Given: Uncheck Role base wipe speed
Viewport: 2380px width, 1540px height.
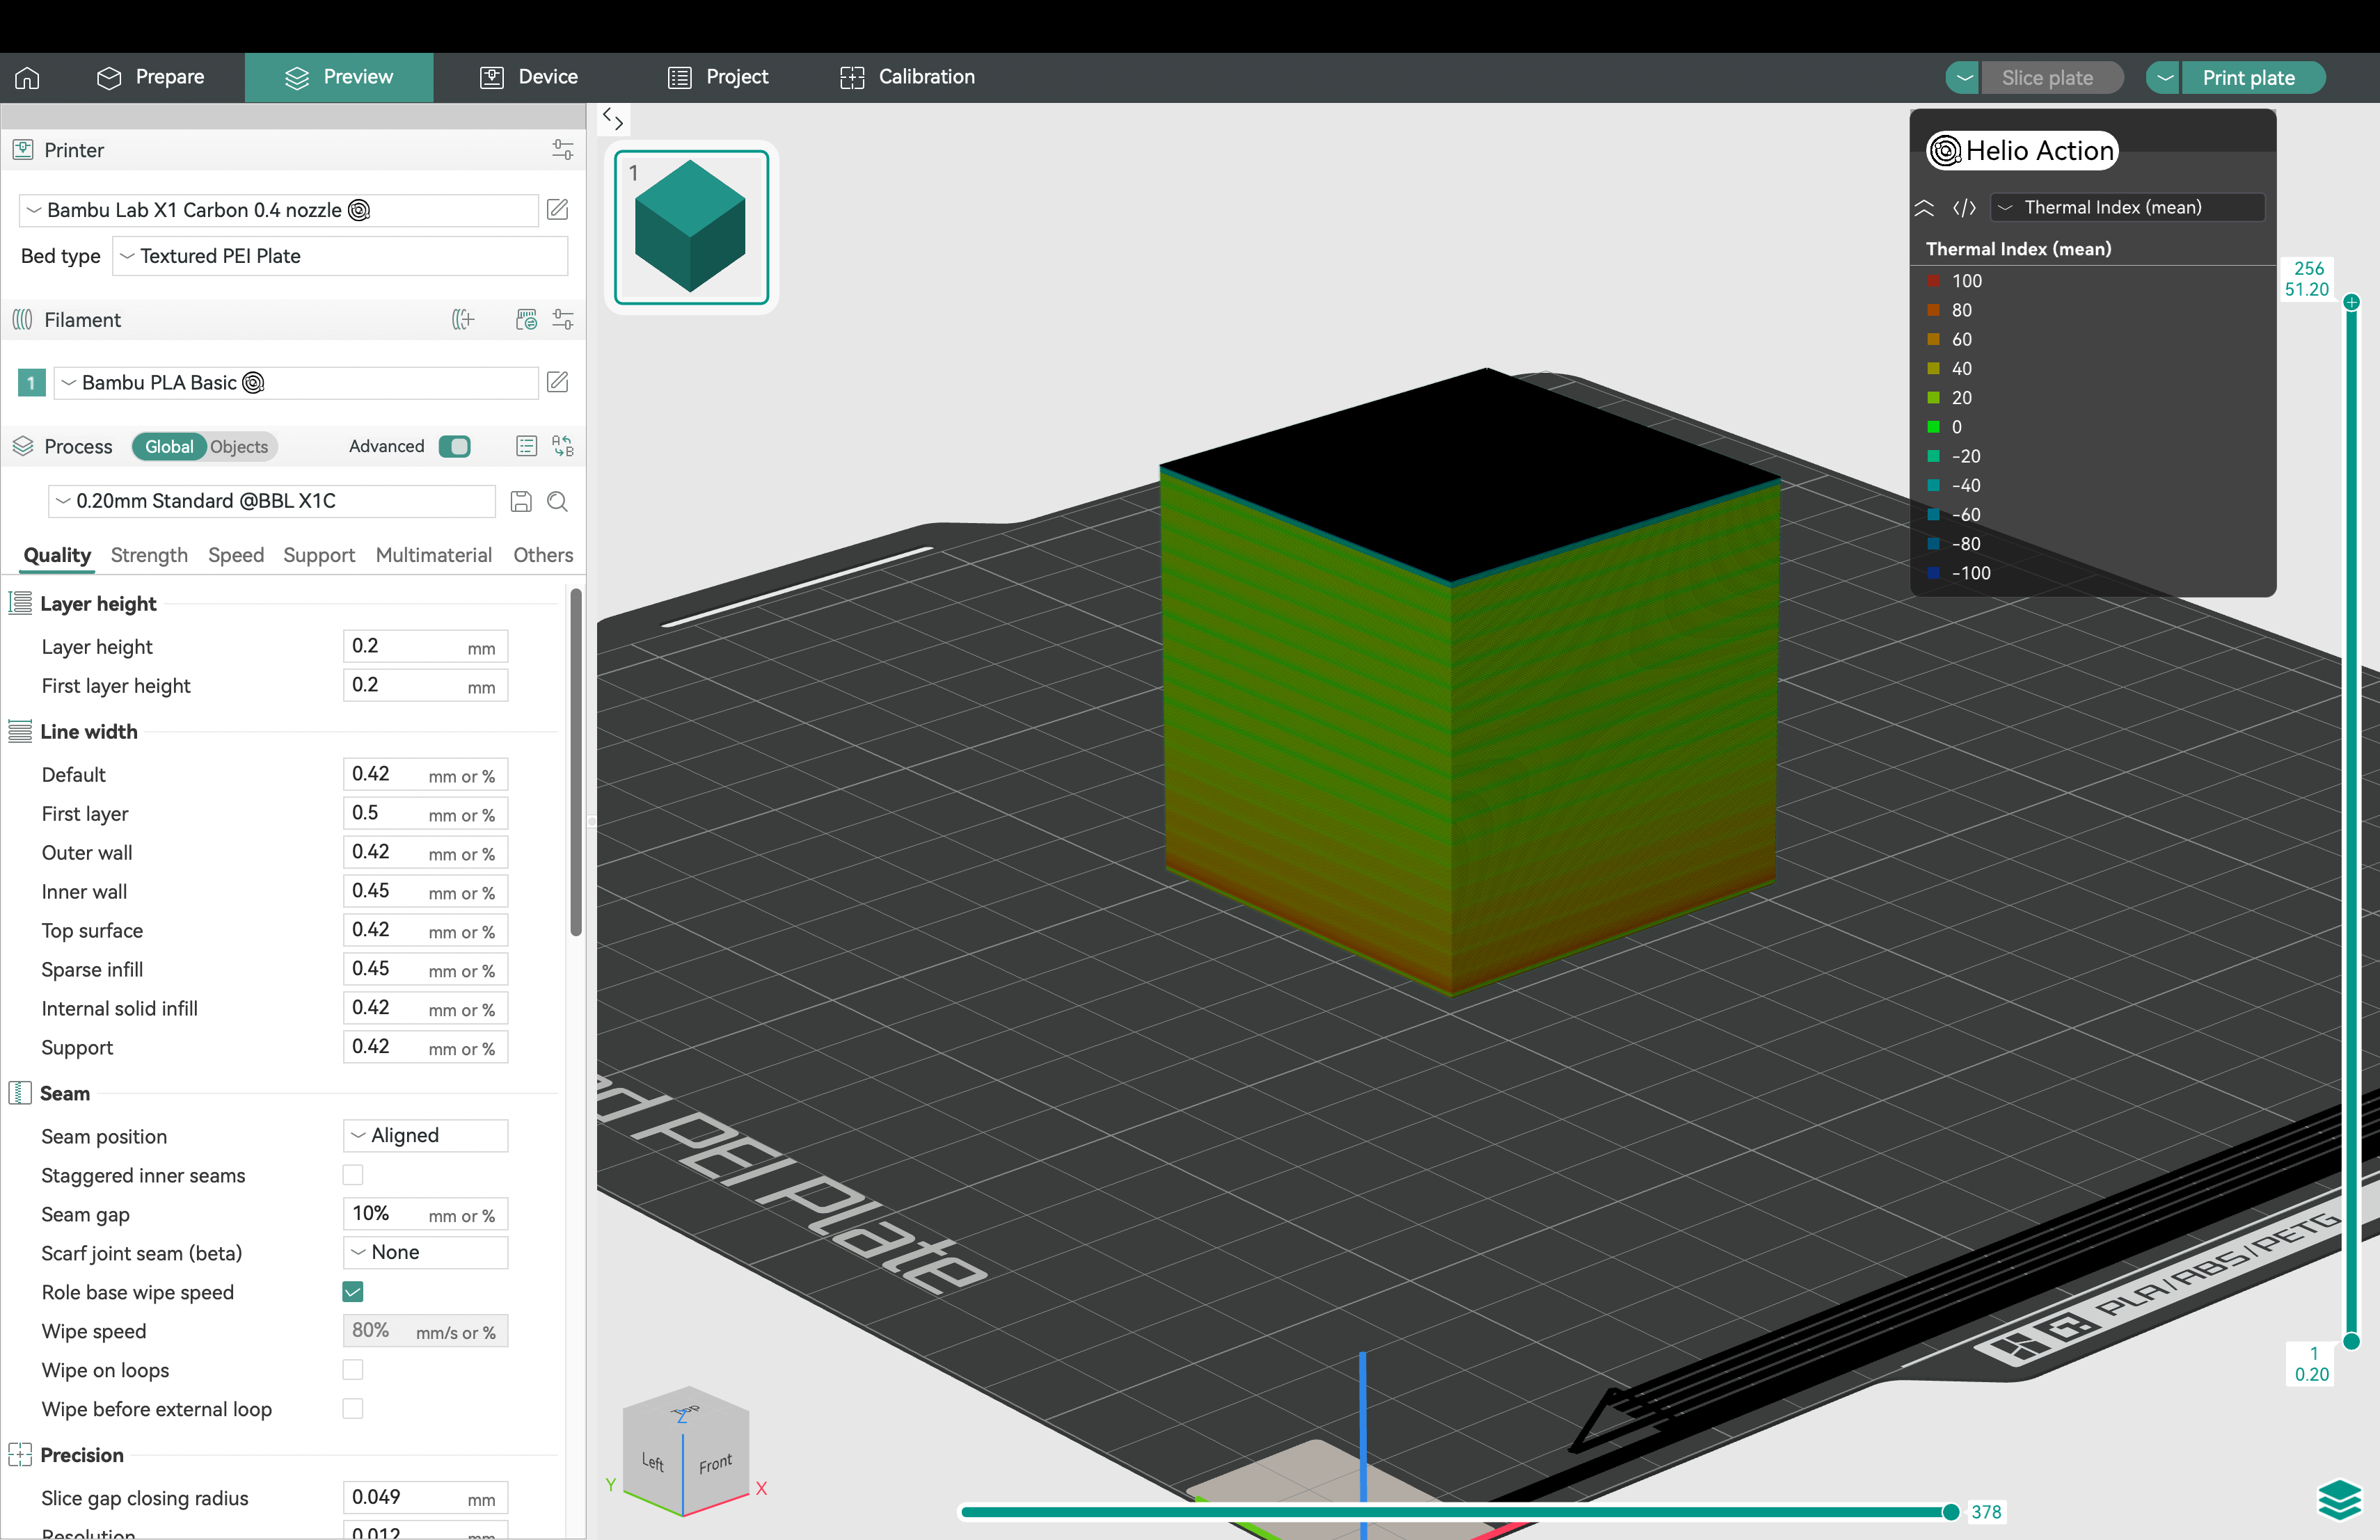Looking at the screenshot, I should point(353,1291).
